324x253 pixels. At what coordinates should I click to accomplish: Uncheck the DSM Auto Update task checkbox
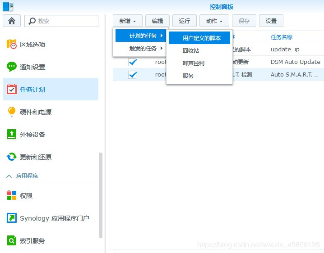[133, 62]
